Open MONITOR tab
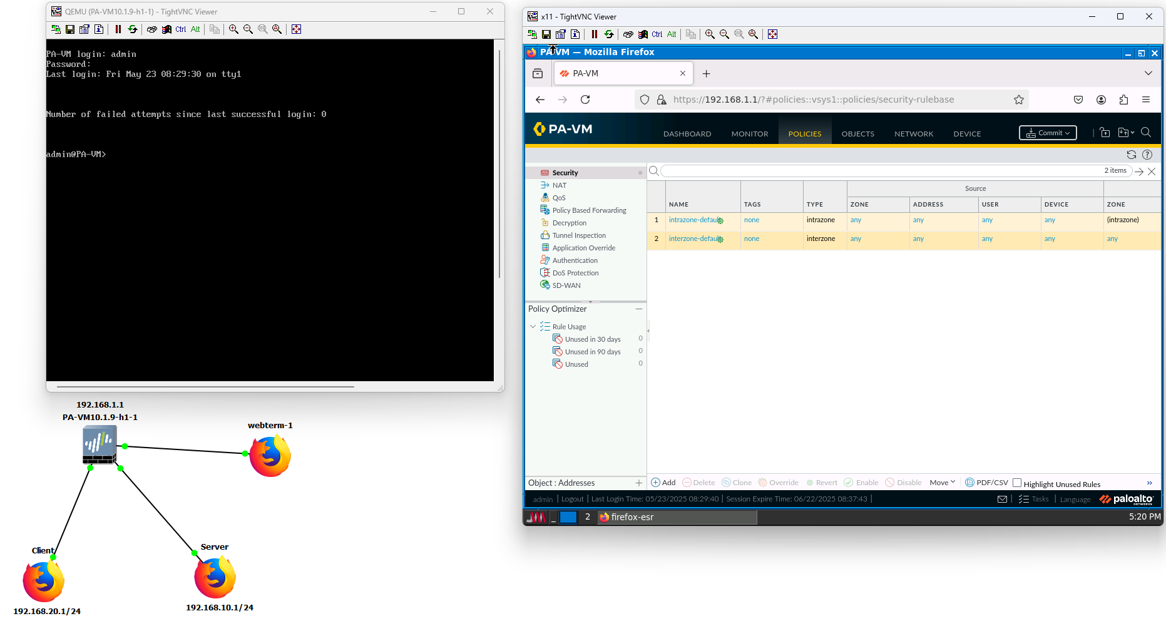1166x621 pixels. click(750, 134)
